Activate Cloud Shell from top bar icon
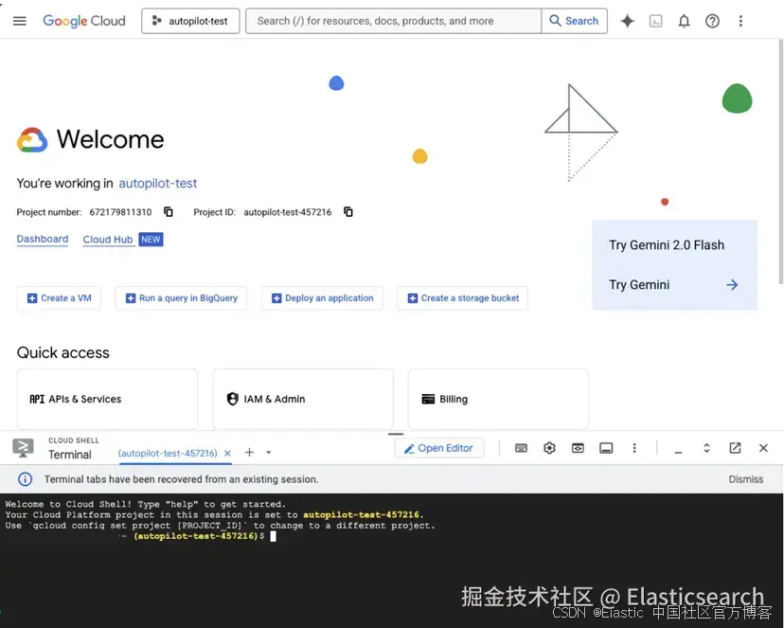 (x=655, y=21)
